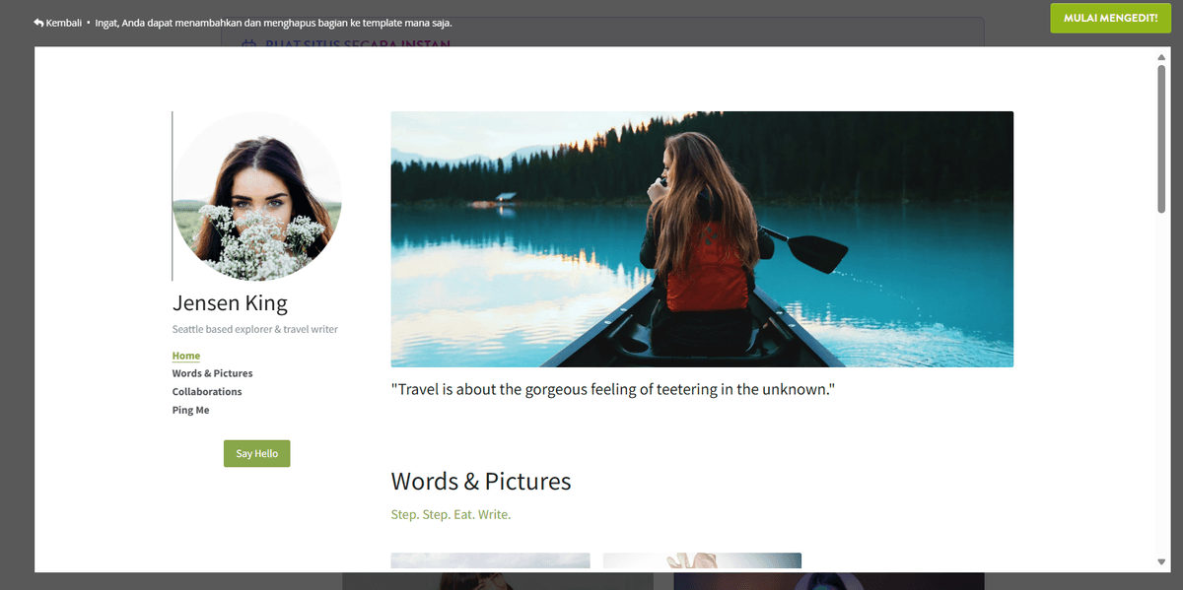
Task: Click the scrollbar down arrow
Action: coord(1161,562)
